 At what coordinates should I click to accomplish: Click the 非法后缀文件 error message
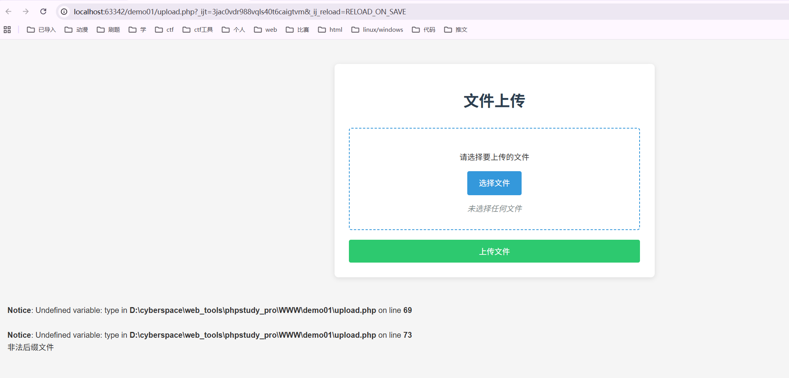pyautogui.click(x=31, y=347)
